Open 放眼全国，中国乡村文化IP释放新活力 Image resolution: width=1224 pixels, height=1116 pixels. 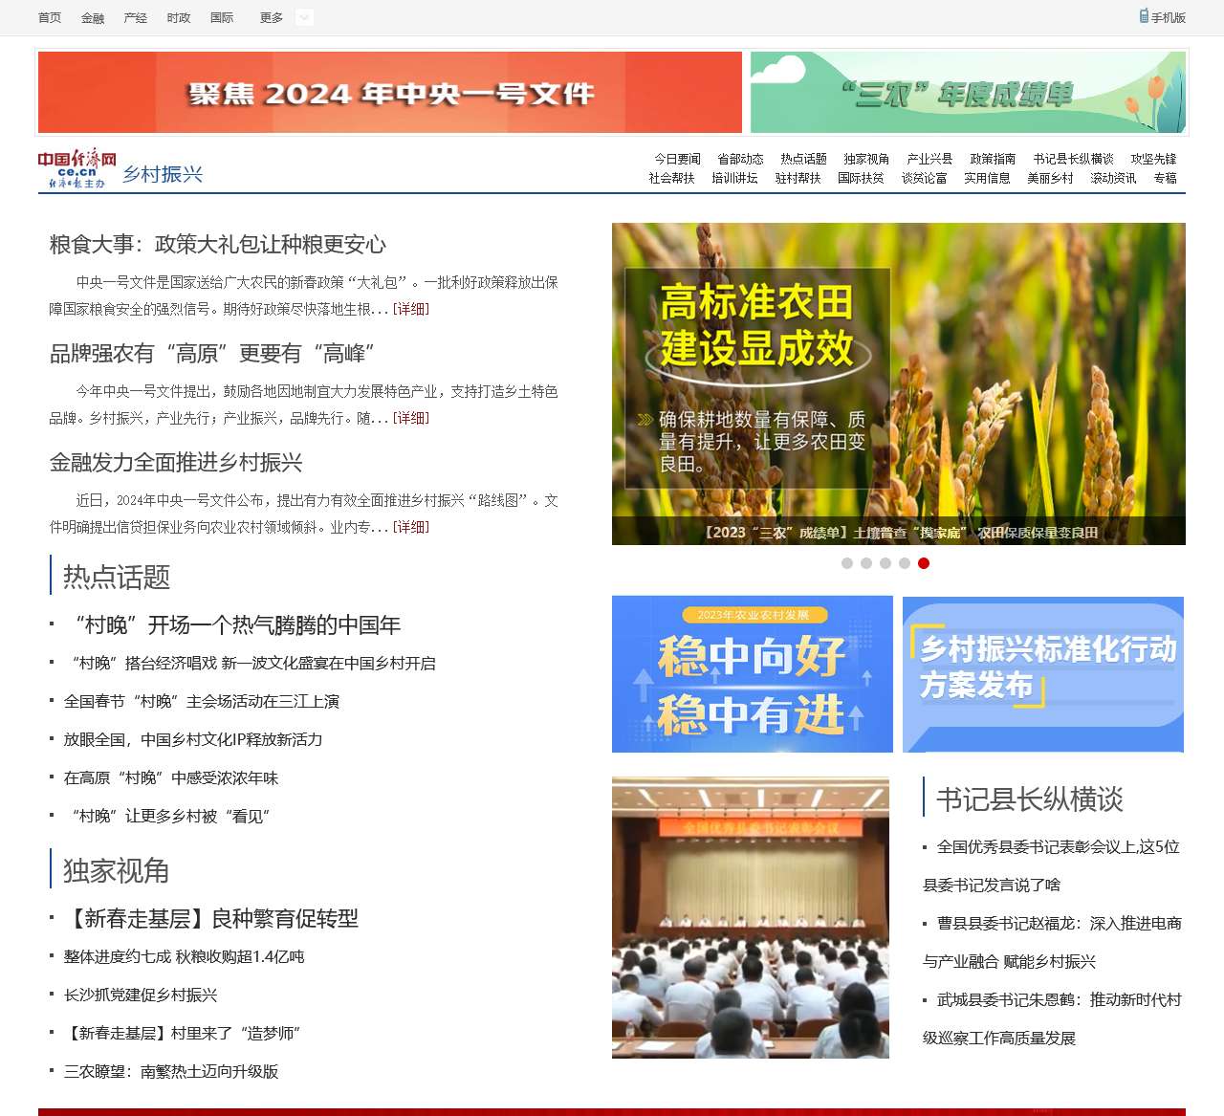click(x=193, y=740)
